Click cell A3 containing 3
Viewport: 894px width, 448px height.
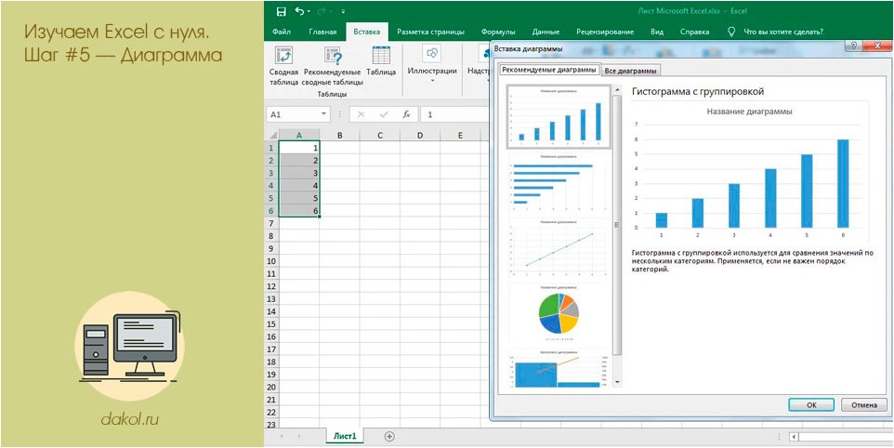(x=299, y=173)
